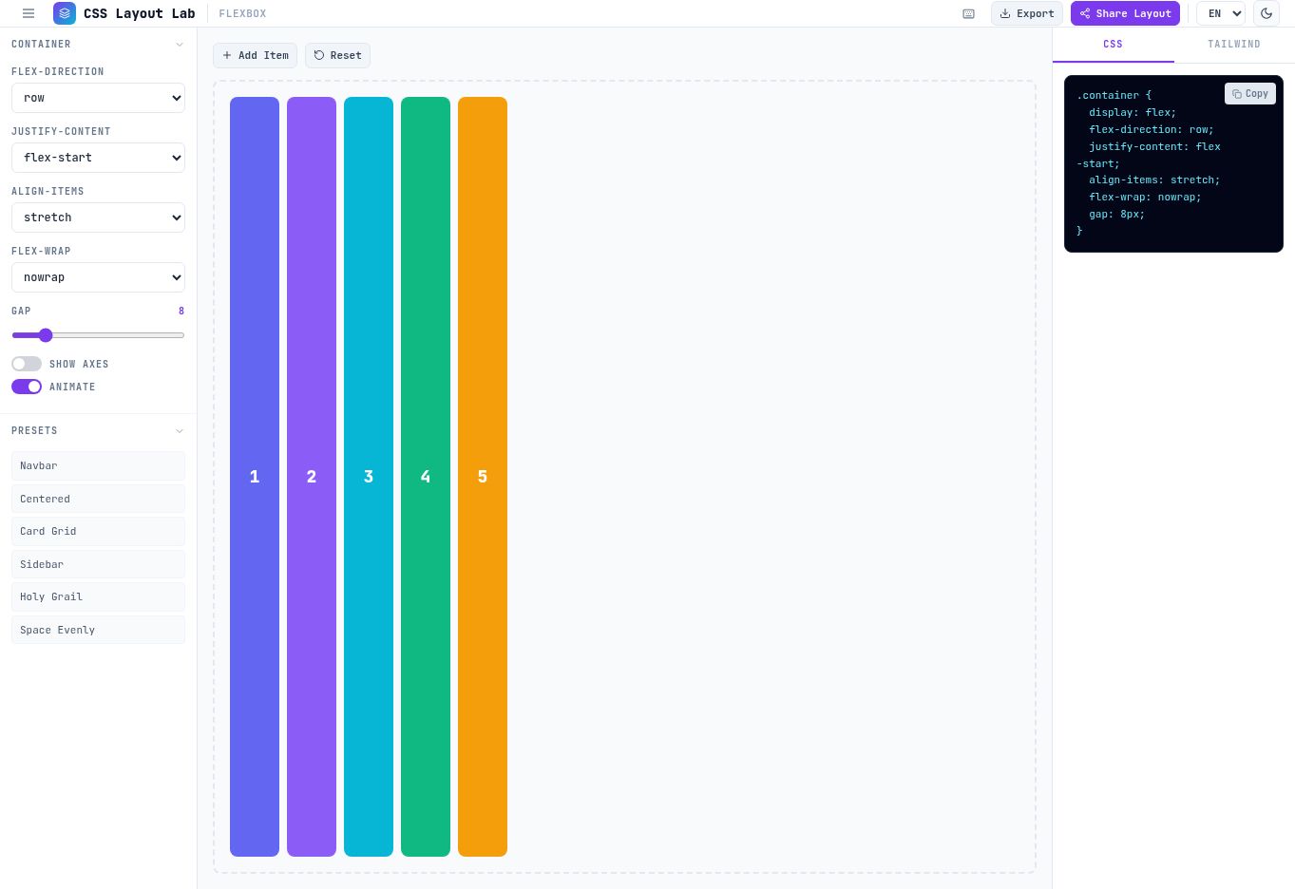
Task: Apply the Card Grid preset
Action: click(x=98, y=531)
